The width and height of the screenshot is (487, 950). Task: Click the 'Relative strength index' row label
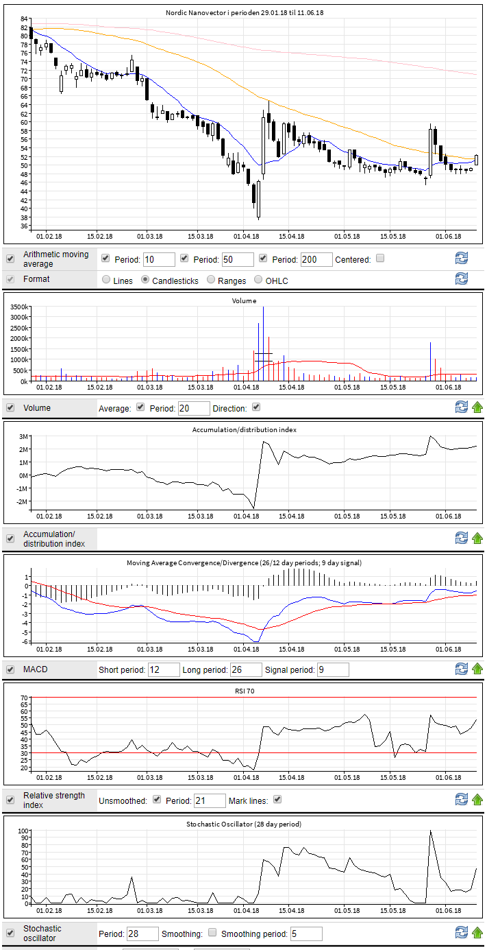click(x=54, y=800)
